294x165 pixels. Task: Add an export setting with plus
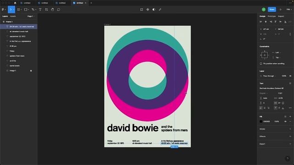click(x=290, y=144)
